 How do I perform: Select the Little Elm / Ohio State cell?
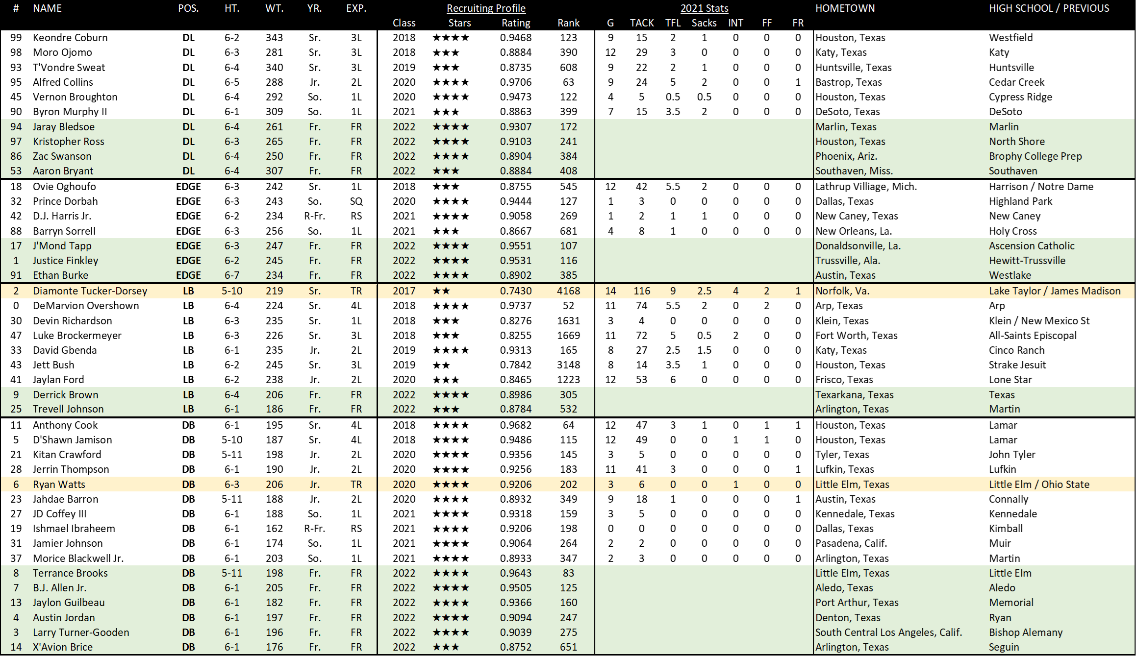pyautogui.click(x=1039, y=485)
